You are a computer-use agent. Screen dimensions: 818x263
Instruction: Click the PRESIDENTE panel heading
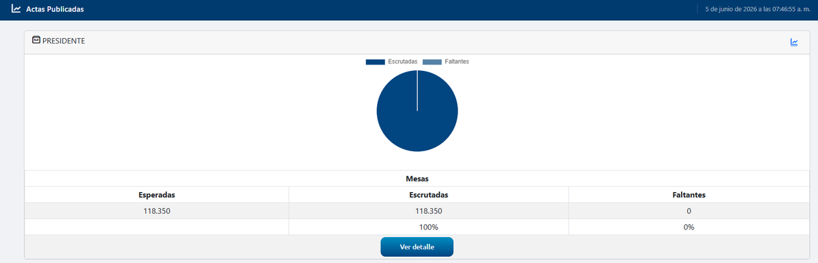click(63, 41)
